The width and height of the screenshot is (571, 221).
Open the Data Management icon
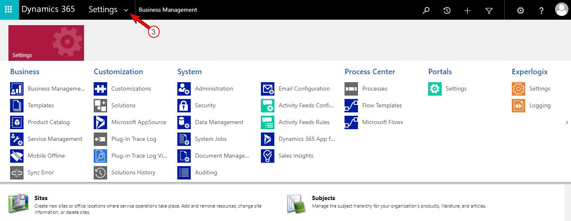coord(184,122)
